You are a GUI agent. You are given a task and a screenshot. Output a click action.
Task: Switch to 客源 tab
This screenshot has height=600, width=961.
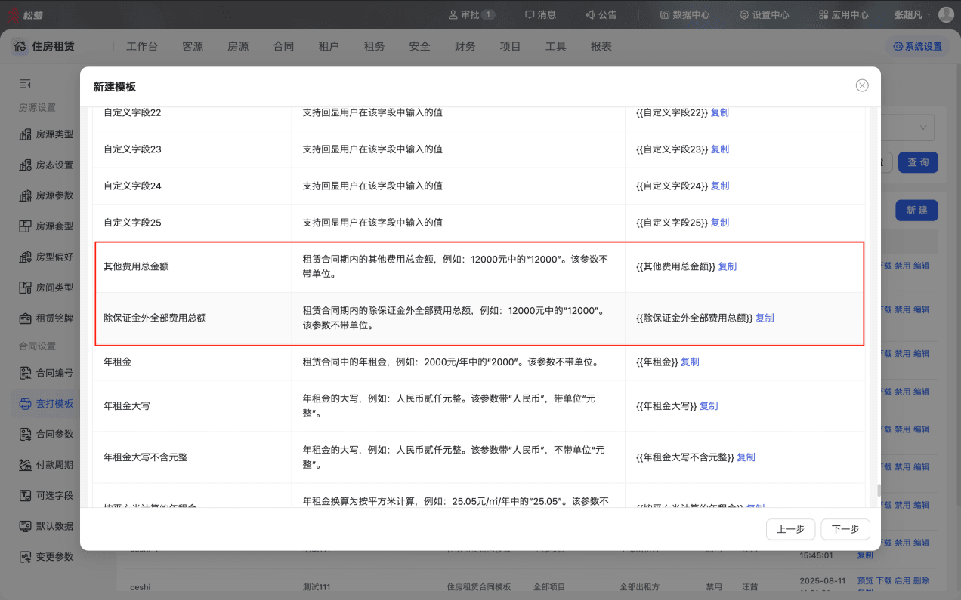coord(193,46)
